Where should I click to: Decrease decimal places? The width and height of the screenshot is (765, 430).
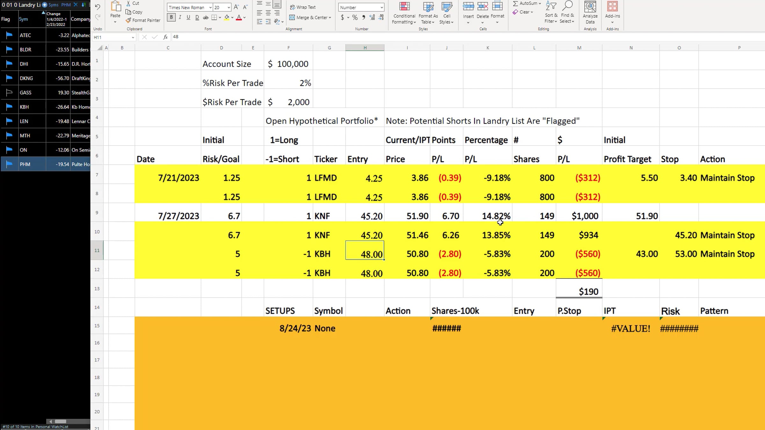[x=381, y=18]
